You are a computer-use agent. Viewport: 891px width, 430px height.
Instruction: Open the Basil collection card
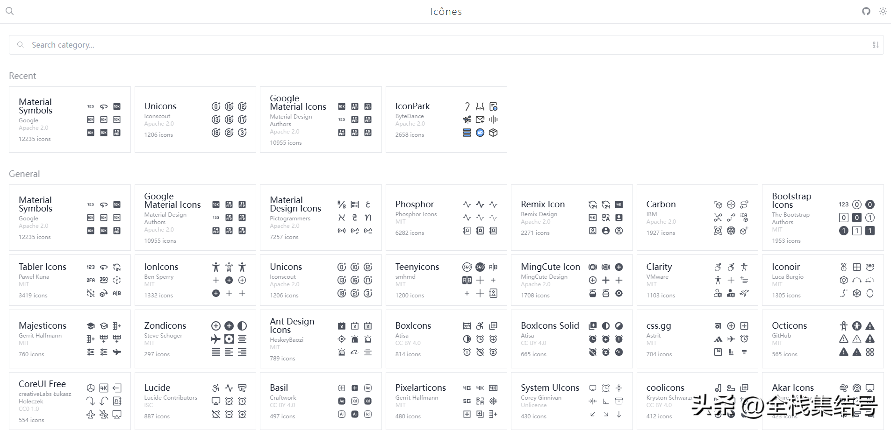coord(321,401)
